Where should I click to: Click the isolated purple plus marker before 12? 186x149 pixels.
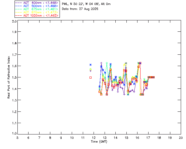coord(90,71)
